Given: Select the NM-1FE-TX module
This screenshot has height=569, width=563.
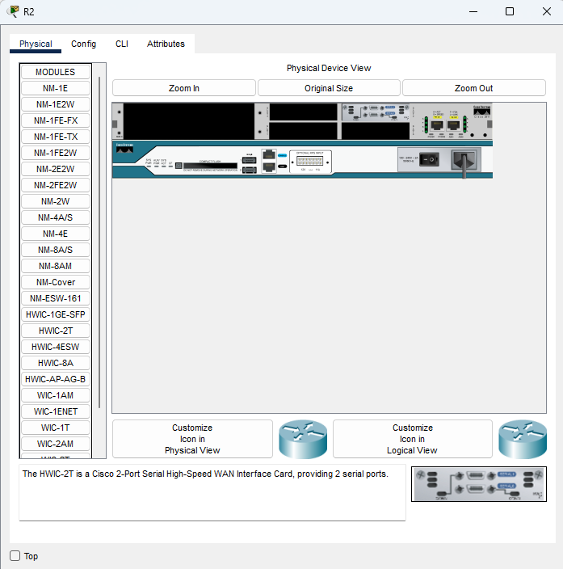Looking at the screenshot, I should pos(56,137).
